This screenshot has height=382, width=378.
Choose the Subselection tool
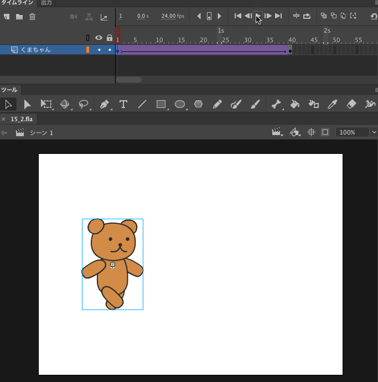click(27, 104)
